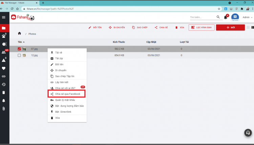The image size is (254, 145).
Task: Click the red MỚI button
Action: [x=230, y=27]
